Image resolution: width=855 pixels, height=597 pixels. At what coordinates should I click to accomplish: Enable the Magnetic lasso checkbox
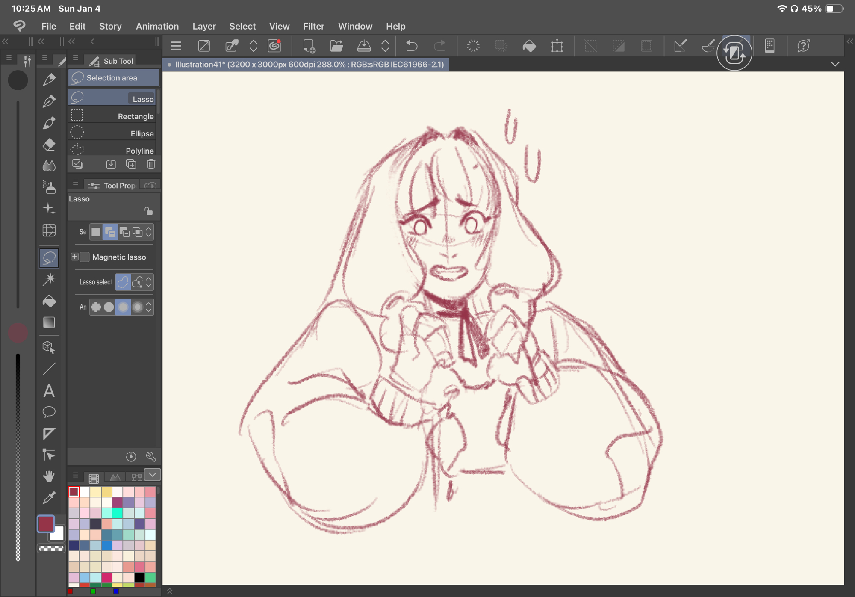click(85, 257)
